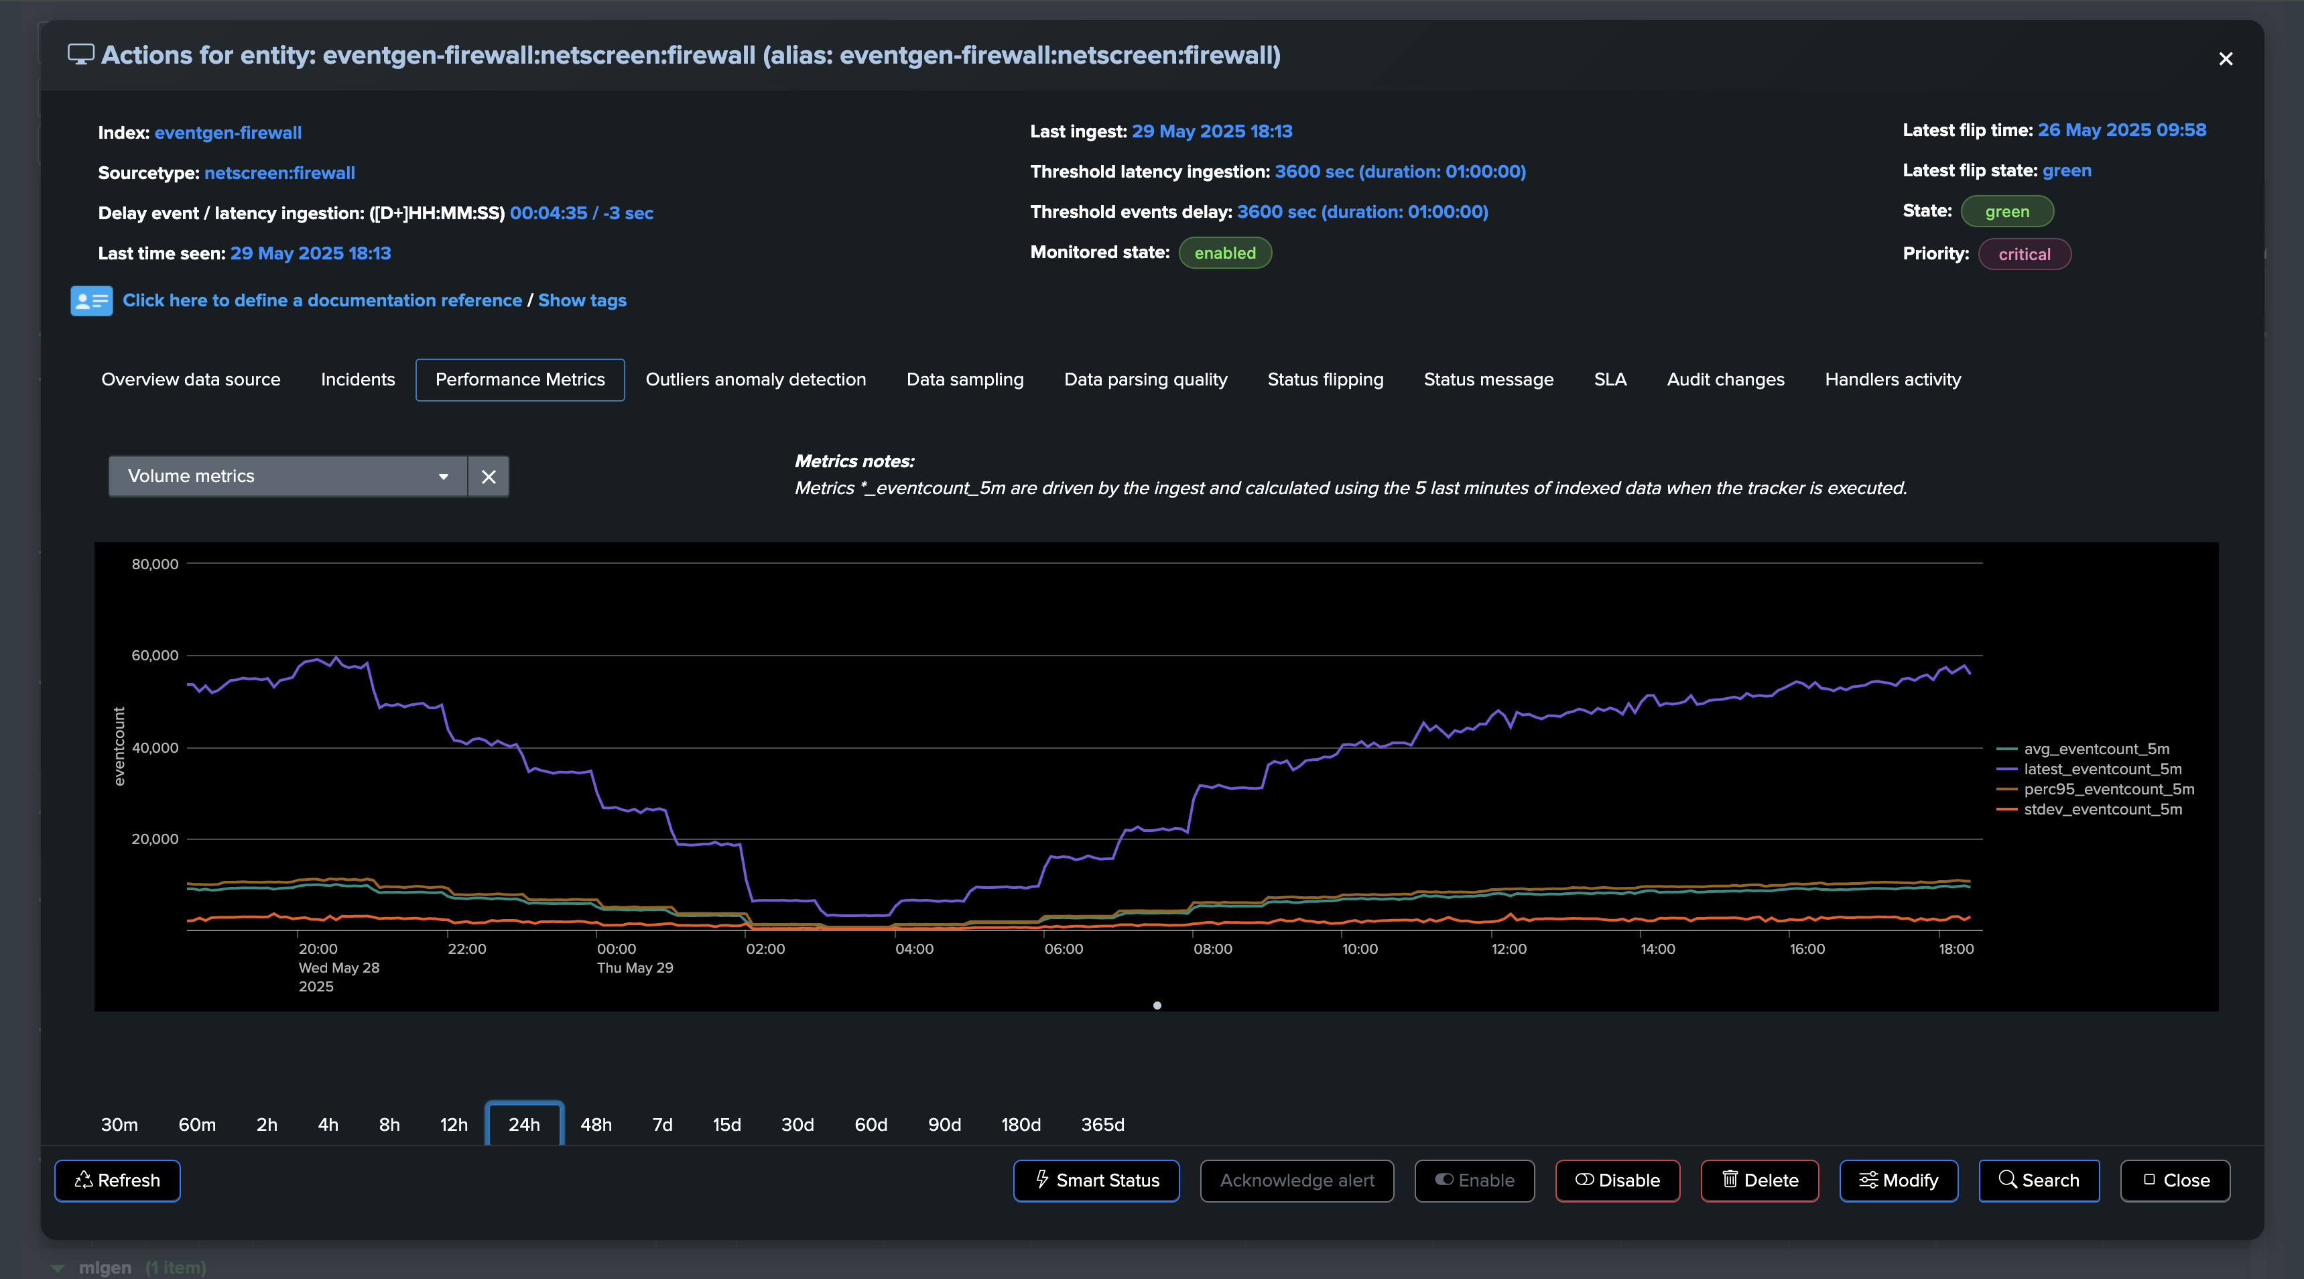Click the Disable toggle button
The image size is (2304, 1279).
click(x=1617, y=1180)
